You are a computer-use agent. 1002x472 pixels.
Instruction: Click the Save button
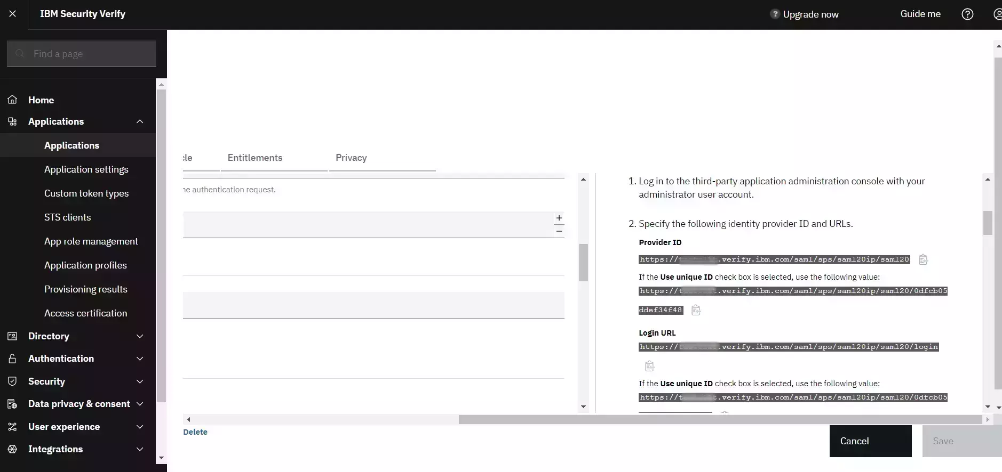(x=962, y=441)
